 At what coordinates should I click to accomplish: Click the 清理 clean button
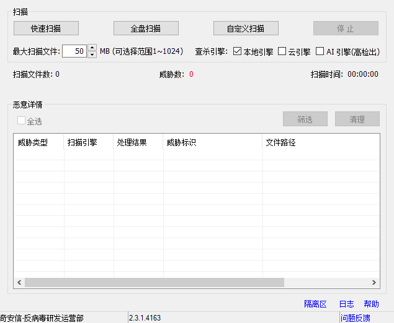(357, 119)
